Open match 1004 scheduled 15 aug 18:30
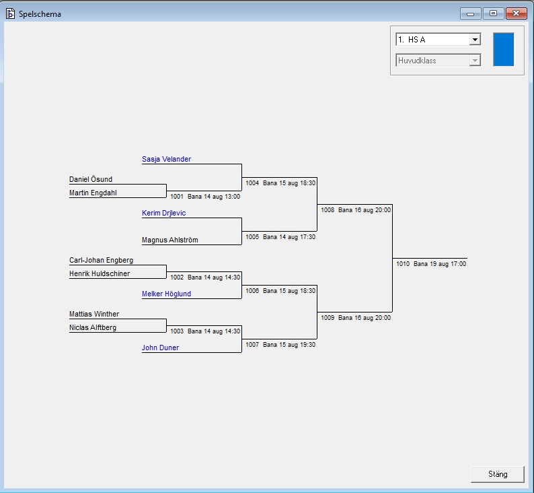 pos(280,183)
